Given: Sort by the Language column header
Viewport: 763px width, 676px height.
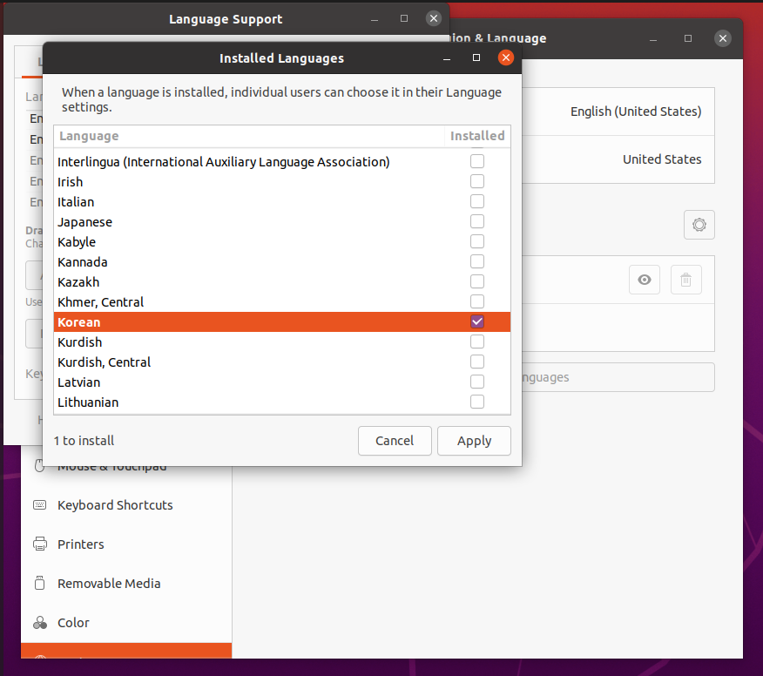Looking at the screenshot, I should click(249, 136).
